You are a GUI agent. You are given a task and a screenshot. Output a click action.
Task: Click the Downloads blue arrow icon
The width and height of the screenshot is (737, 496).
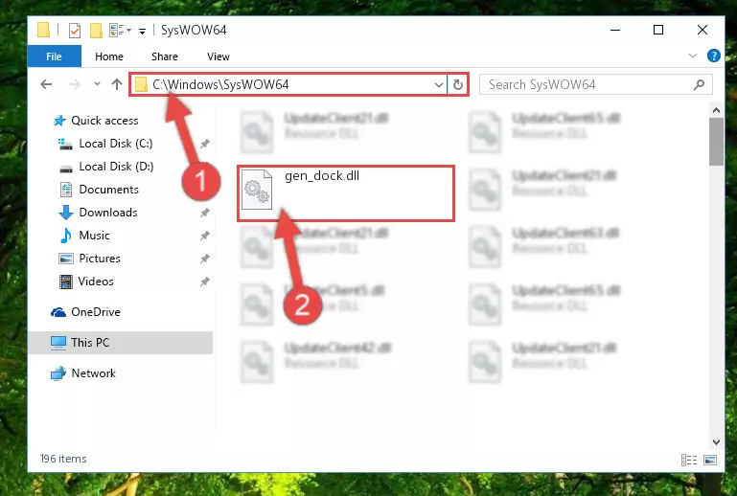pos(66,213)
